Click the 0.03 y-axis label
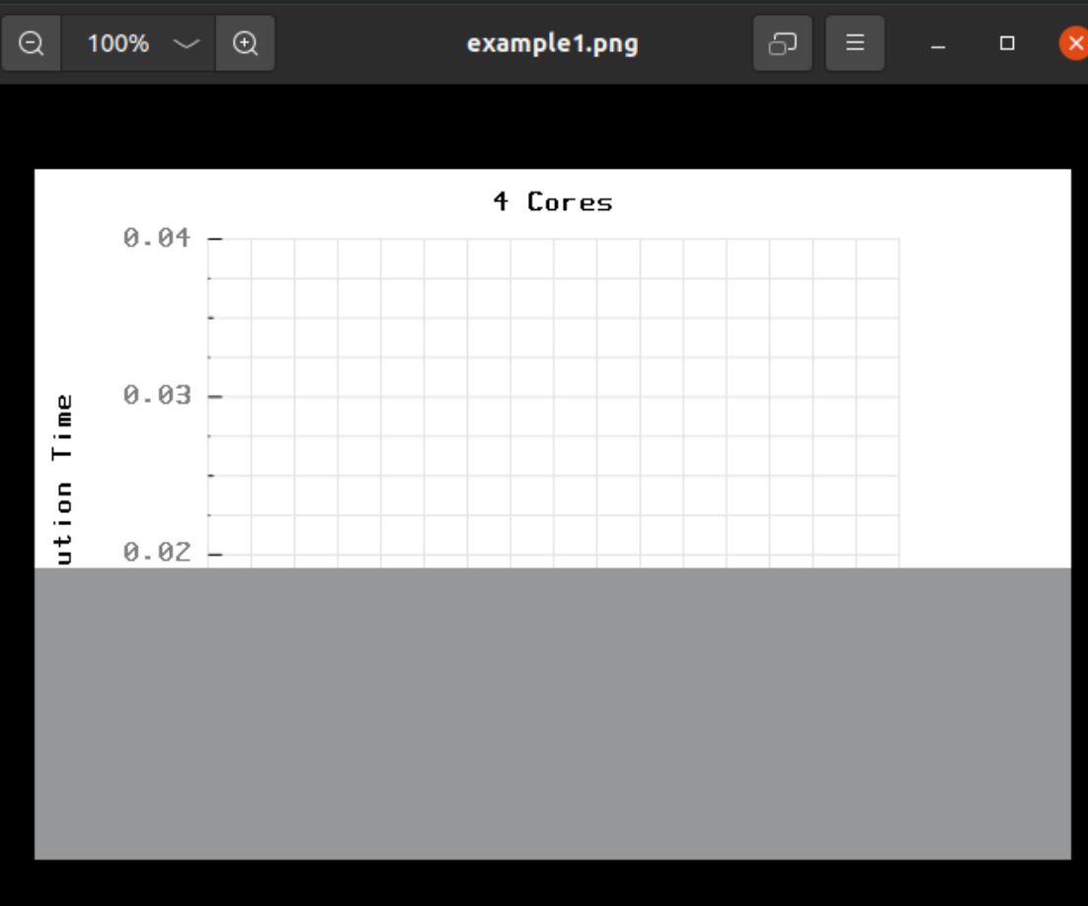The height and width of the screenshot is (906, 1088). tap(157, 396)
